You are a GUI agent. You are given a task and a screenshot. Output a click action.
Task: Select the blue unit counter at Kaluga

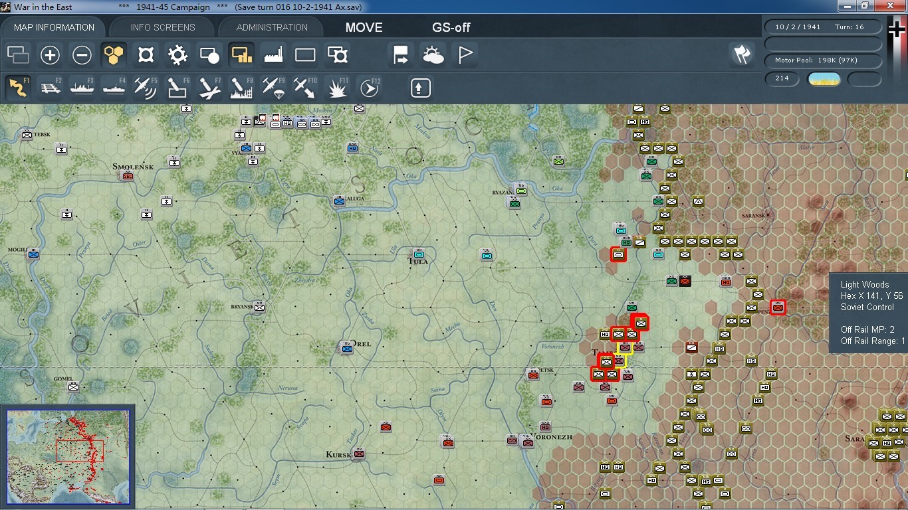coord(340,201)
